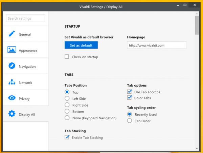Image resolution: width=203 pixels, height=153 pixels.
Task: Toggle Enable Tab Stacking checkbox
Action: pyautogui.click(x=67, y=137)
